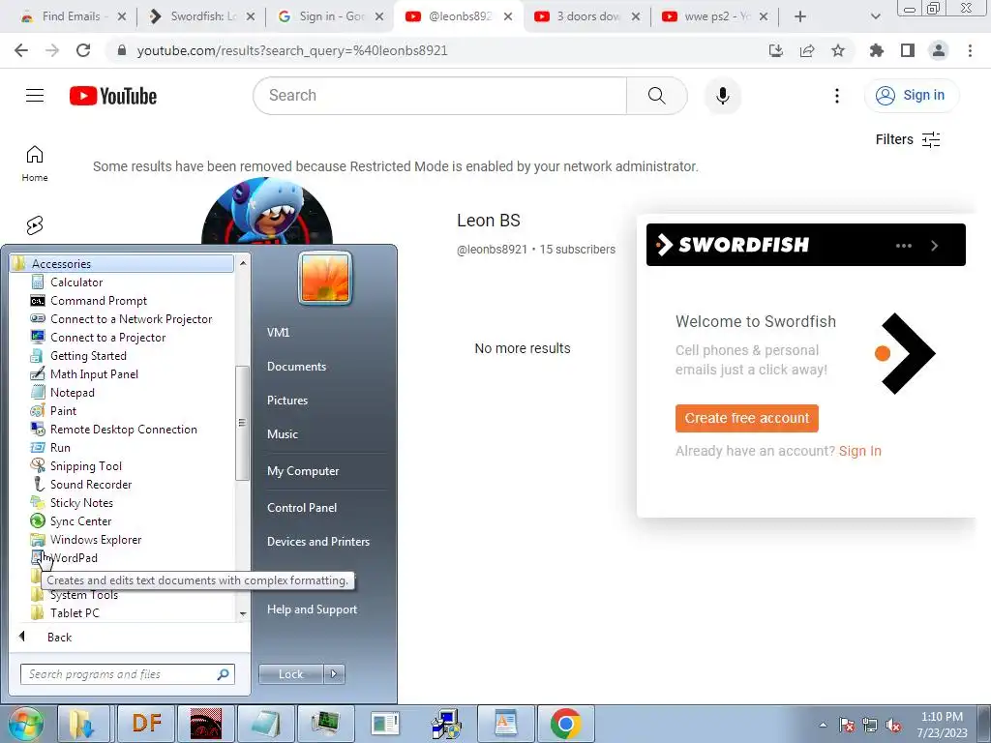Focus the Search programs and files box

pos(127,674)
